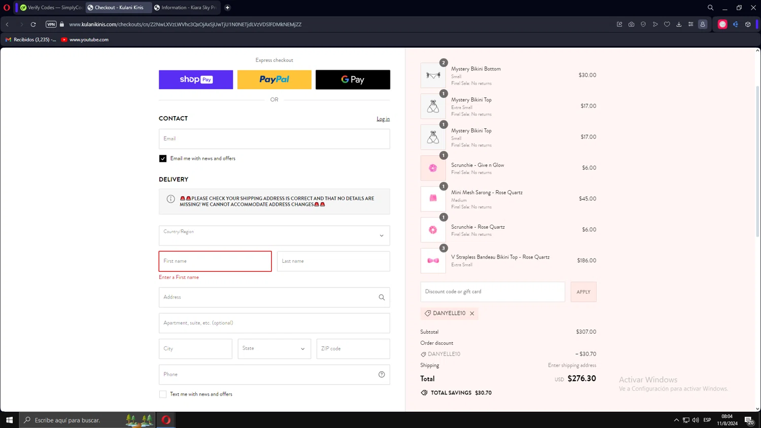Screen dimensions: 761x428
Task: Click the Address input field
Action: [274, 297]
